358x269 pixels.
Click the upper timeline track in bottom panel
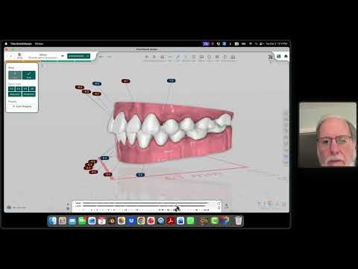[x=145, y=203]
